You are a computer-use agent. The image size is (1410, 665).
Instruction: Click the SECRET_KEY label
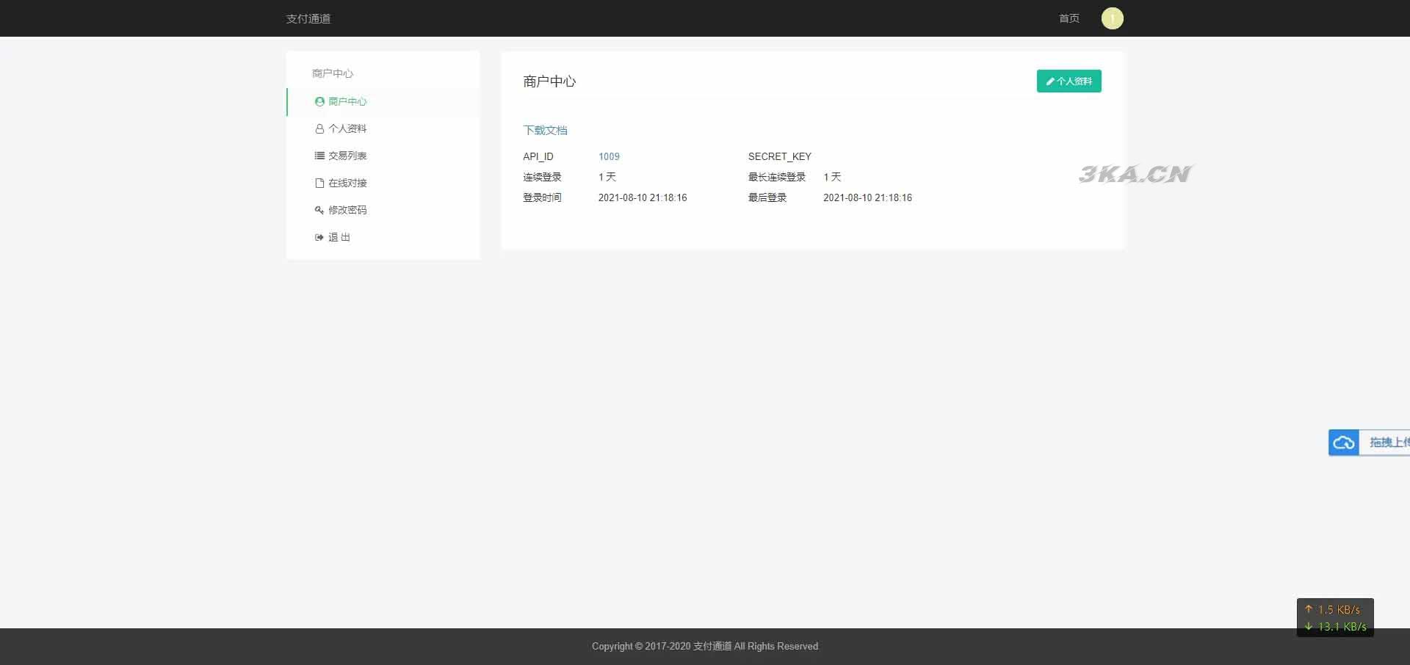click(779, 156)
